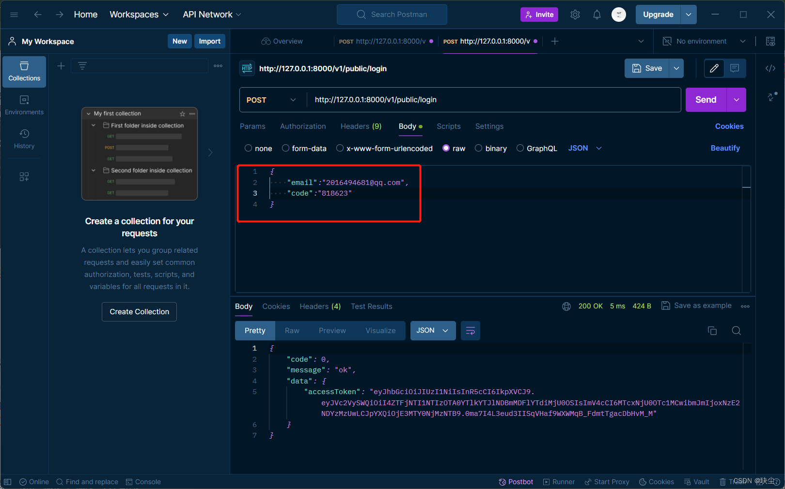Show the Raw response view

click(292, 331)
